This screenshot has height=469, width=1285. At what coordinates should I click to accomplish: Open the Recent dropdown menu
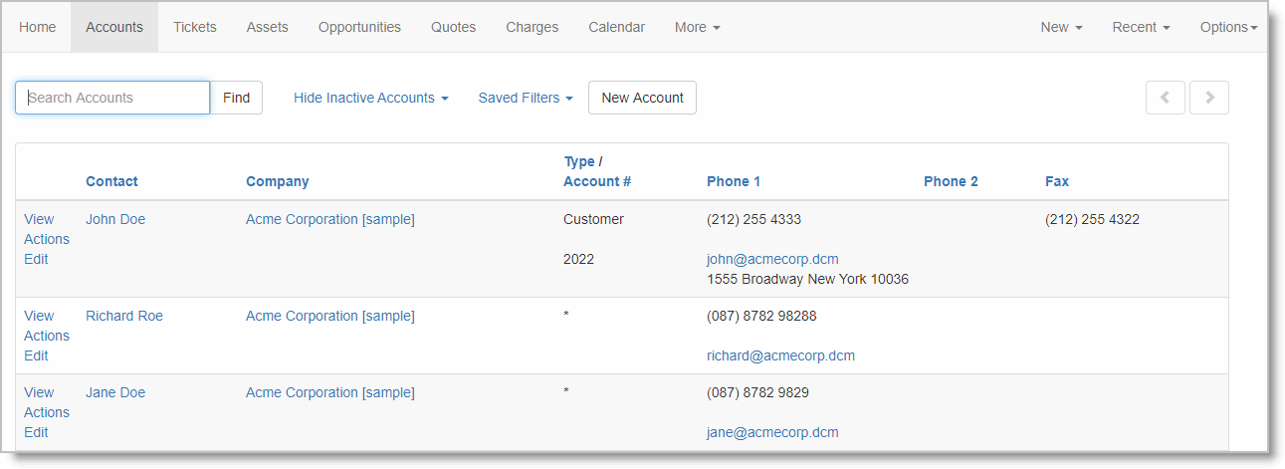click(1141, 27)
